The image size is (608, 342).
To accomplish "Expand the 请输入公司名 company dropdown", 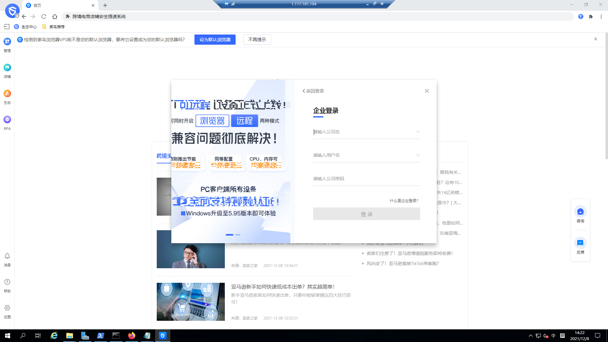I will [418, 132].
